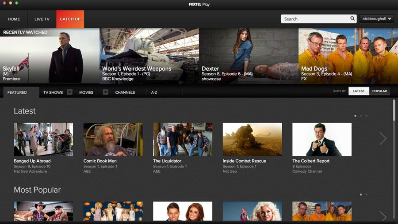Open World's Weirdest Weapons tile
398x224 pixels.
149,56
